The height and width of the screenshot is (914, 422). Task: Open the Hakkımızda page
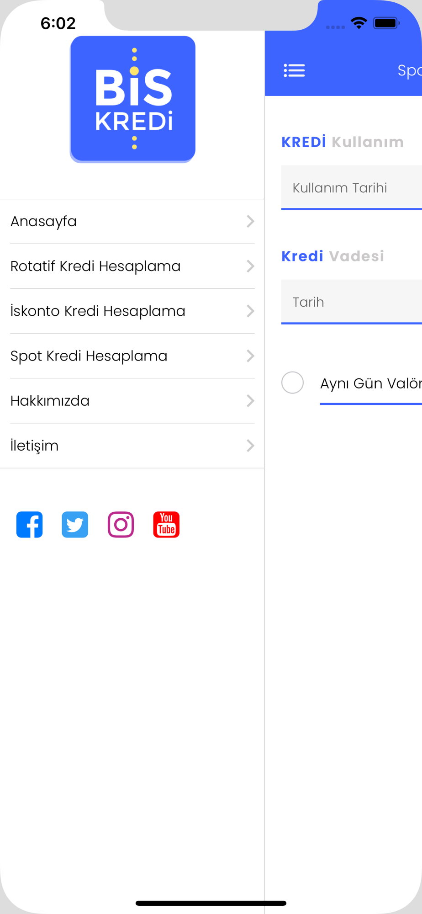(132, 401)
